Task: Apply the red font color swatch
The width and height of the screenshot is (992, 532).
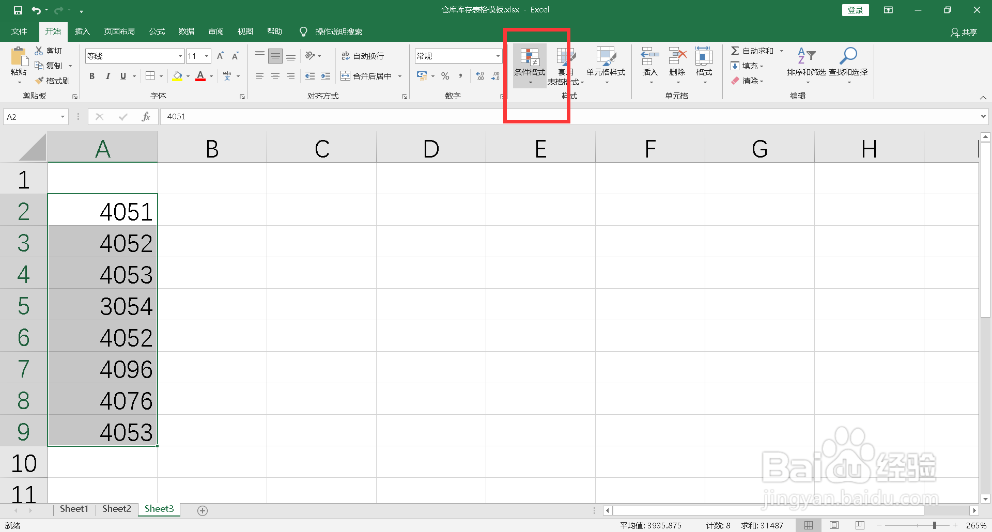Action: 200,76
